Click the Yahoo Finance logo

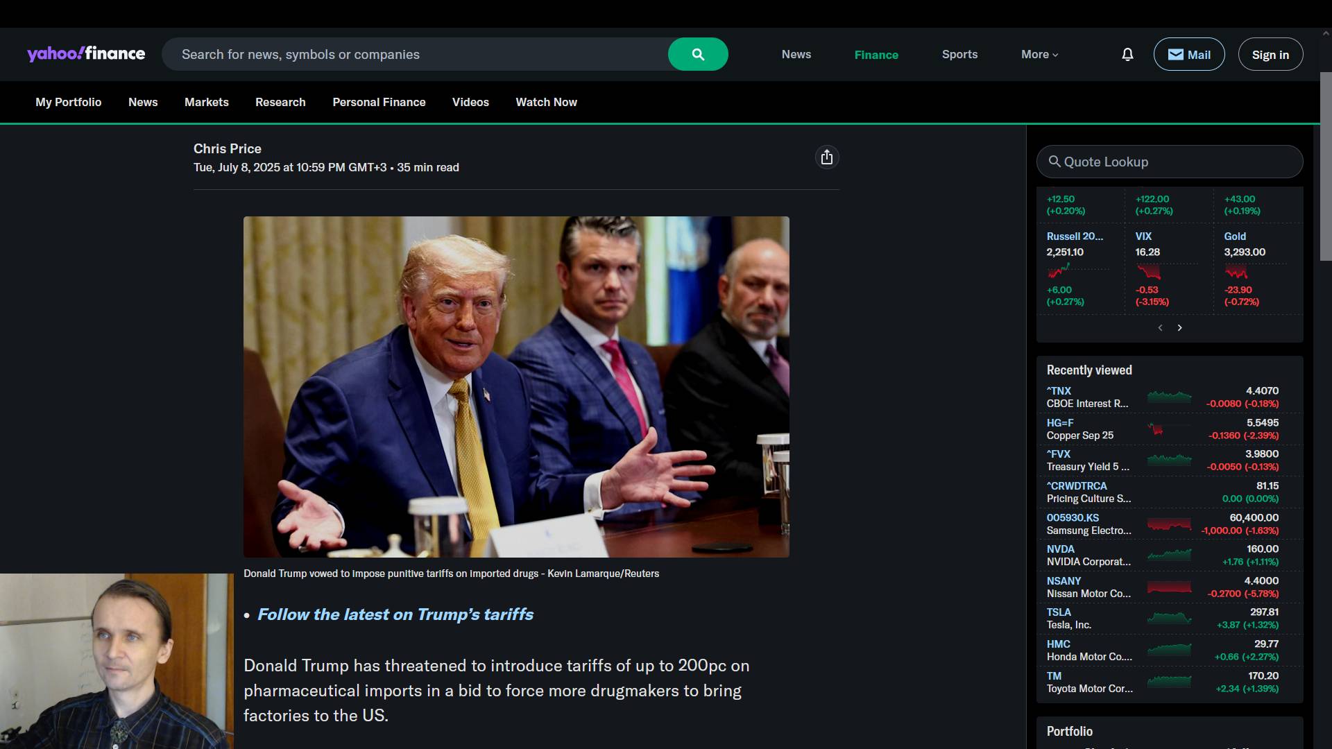click(x=86, y=54)
